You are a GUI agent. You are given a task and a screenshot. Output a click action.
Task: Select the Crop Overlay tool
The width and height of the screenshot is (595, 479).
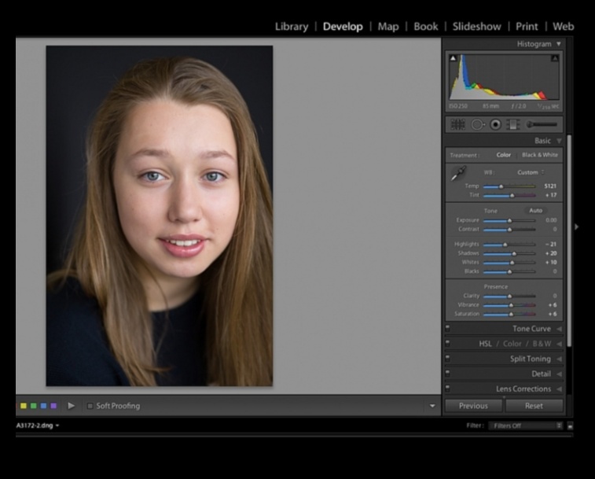[x=457, y=124]
